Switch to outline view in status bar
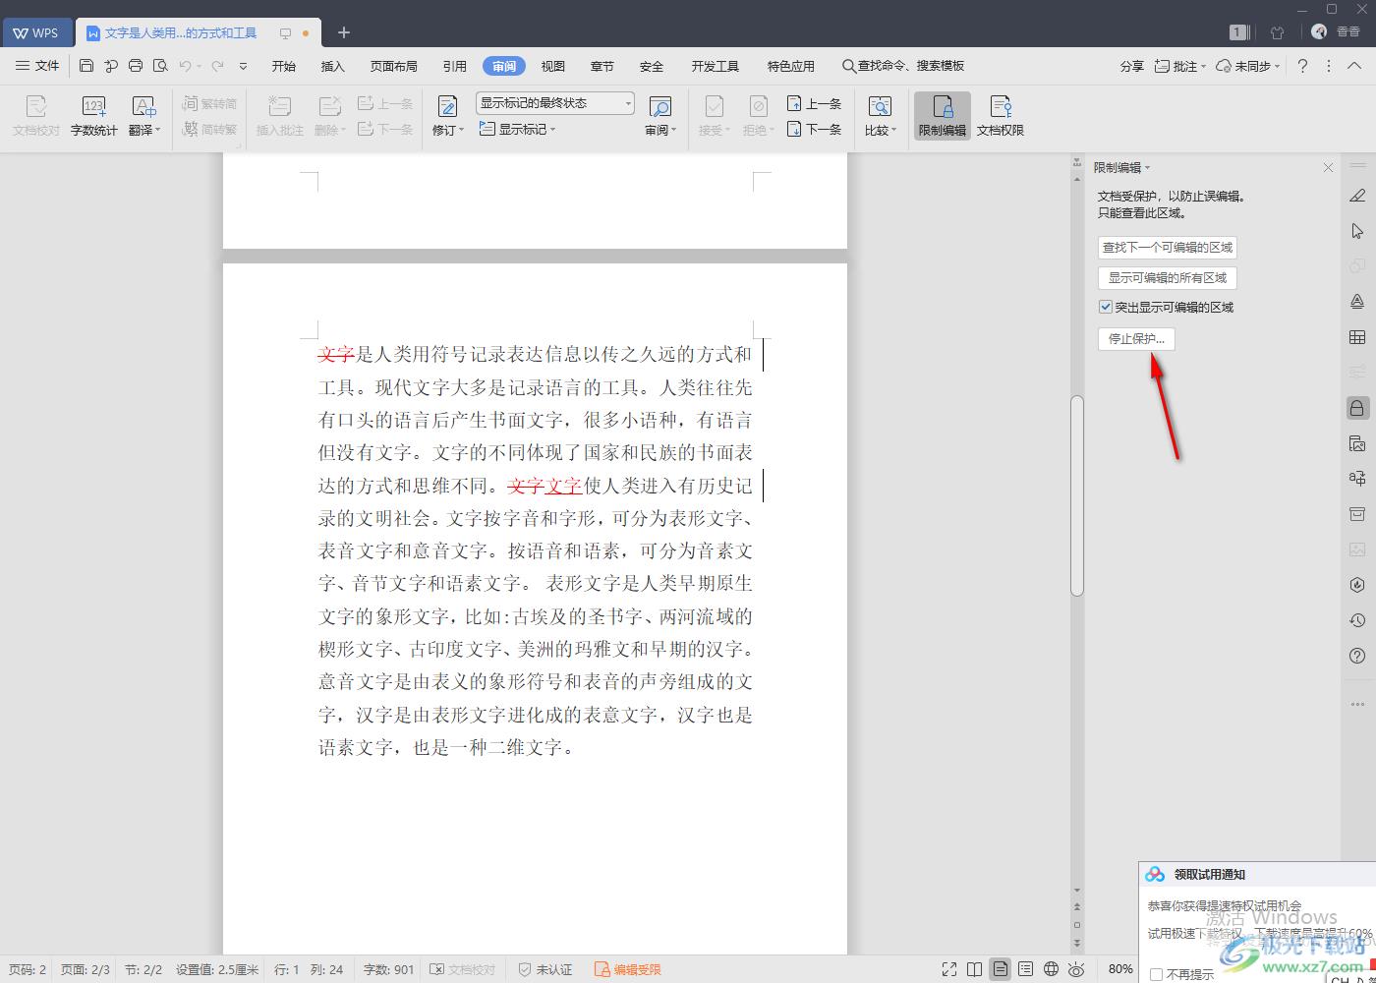This screenshot has height=983, width=1376. (x=1026, y=969)
